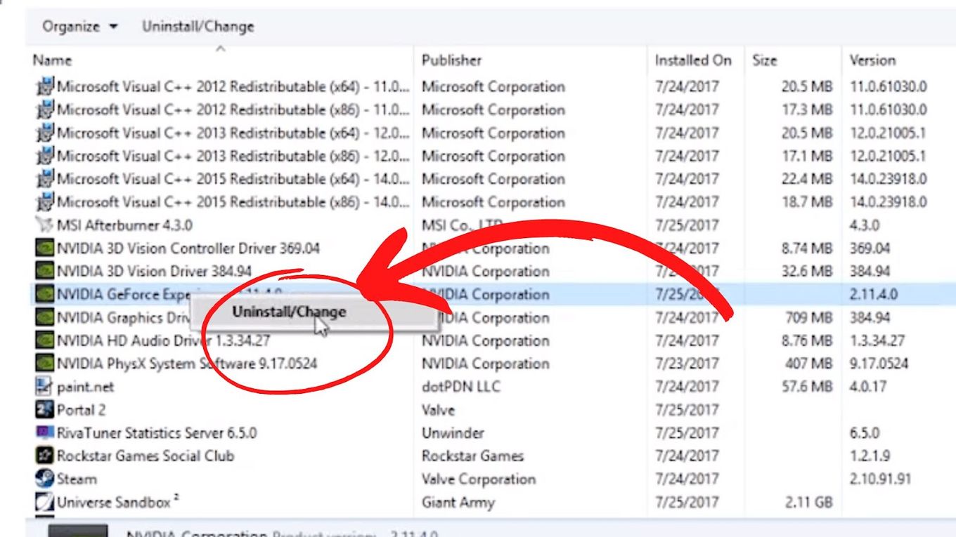Click the Microsoft Visual C++ 2012 x64 icon

click(45, 87)
